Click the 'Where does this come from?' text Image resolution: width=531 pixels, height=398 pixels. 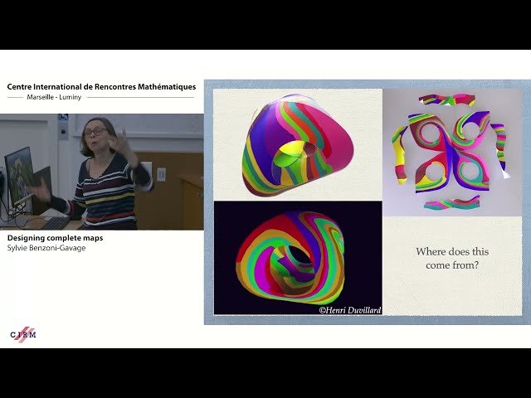[451, 258]
